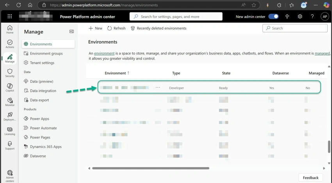Open the AP account profile avatar

point(325,16)
